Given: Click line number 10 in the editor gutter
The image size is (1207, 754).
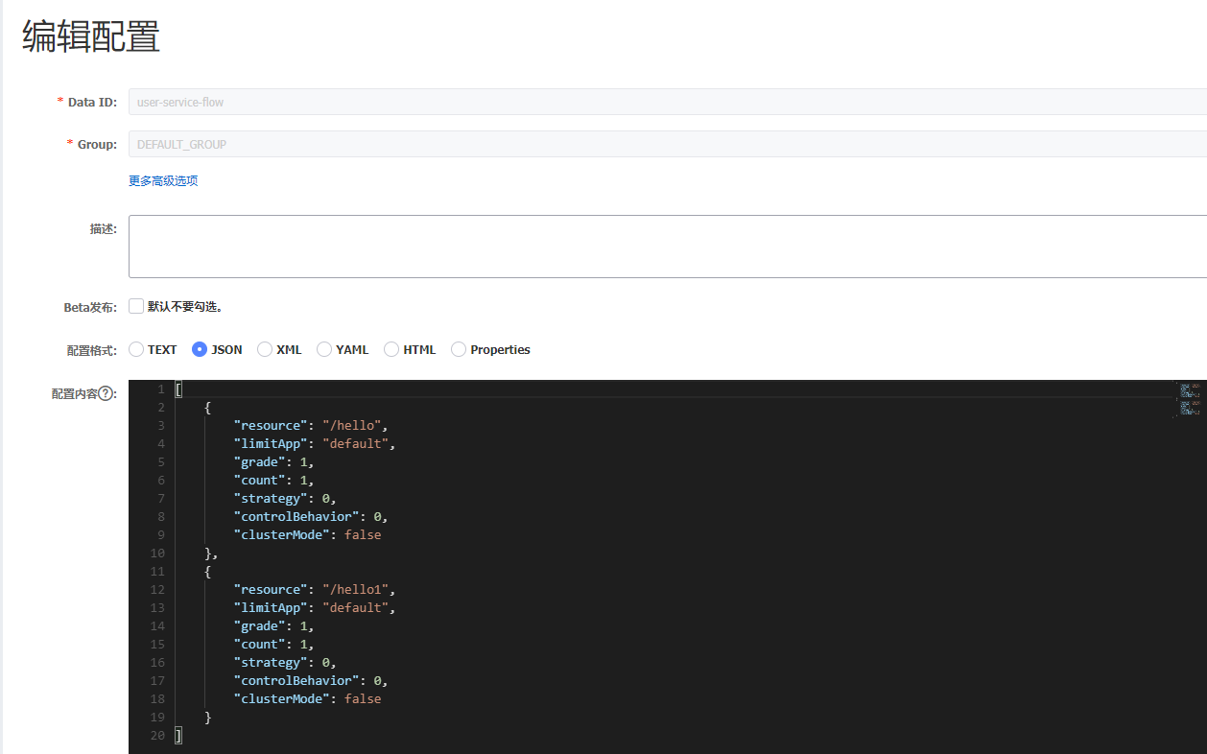Looking at the screenshot, I should coord(157,553).
